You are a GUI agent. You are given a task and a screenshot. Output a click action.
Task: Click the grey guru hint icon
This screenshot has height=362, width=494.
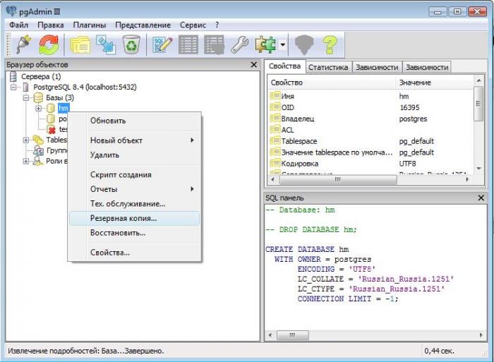tap(303, 44)
